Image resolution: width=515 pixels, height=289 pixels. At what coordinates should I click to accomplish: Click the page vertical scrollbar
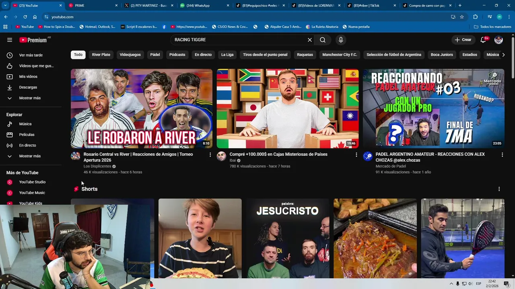pyautogui.click(x=513, y=58)
